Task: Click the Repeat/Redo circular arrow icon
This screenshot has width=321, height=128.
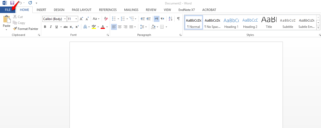Action: 30,3
